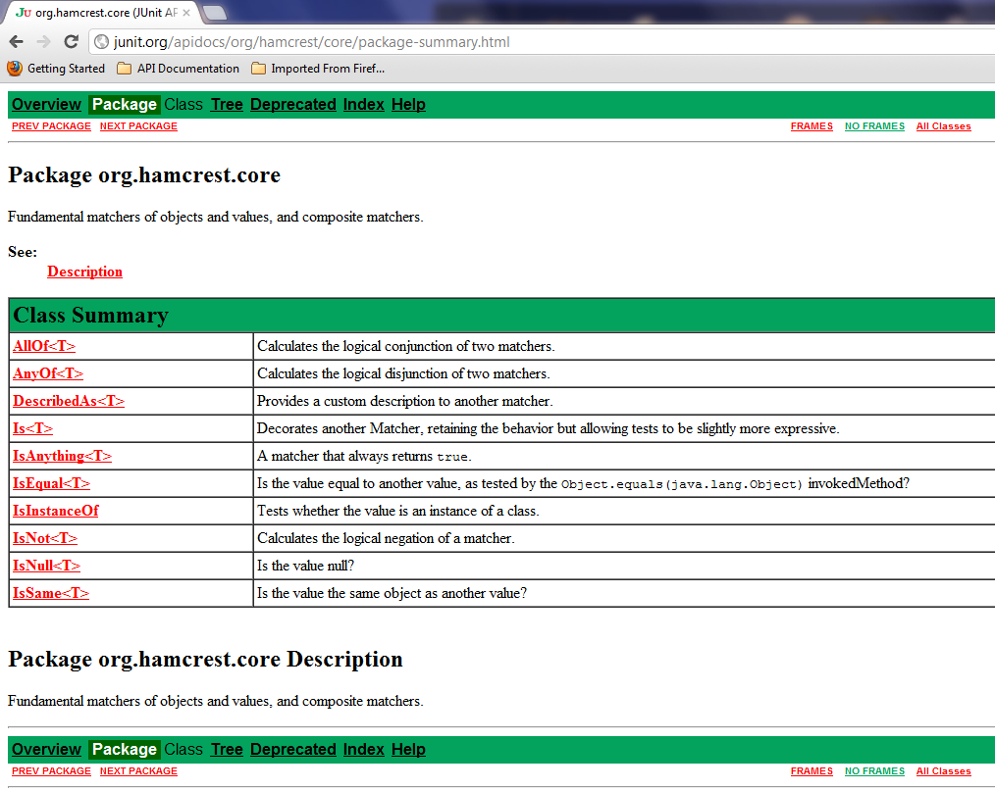Viewport: 995px width, 791px height.
Task: Open Deprecated in top navigation bar
Action: pos(293,105)
